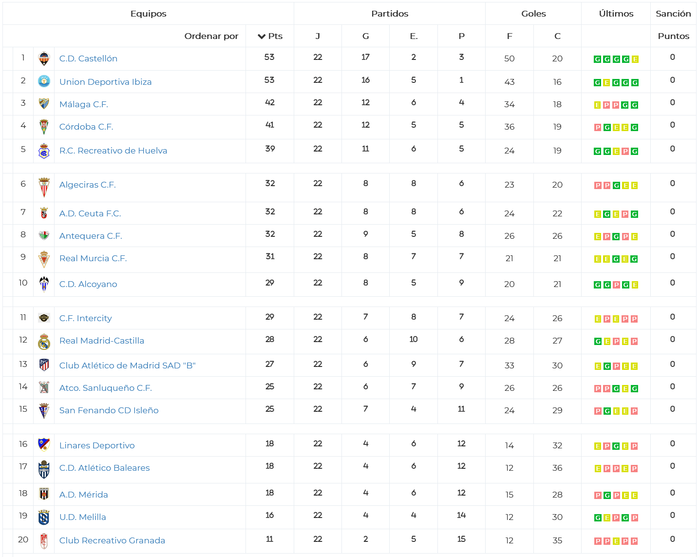Open the R.C. Recreativo de Huelva link
Image resolution: width=699 pixels, height=557 pixels.
tap(113, 151)
